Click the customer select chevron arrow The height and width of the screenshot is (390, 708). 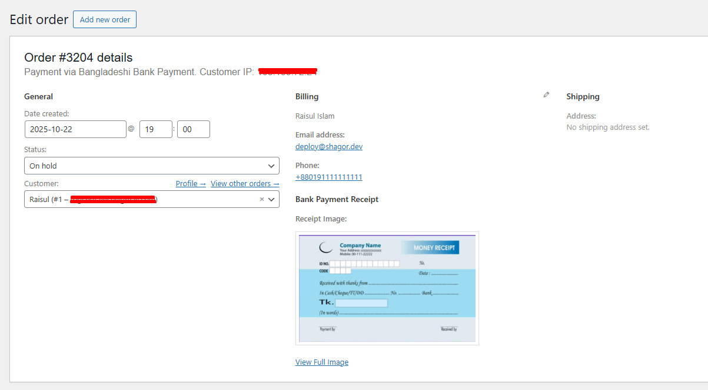tap(271, 199)
